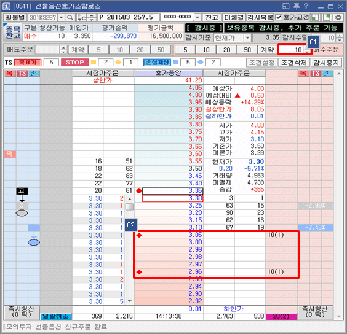Open the 미체결 unfilled orders button
The height and width of the screenshot is (334, 347).
(x=234, y=17)
